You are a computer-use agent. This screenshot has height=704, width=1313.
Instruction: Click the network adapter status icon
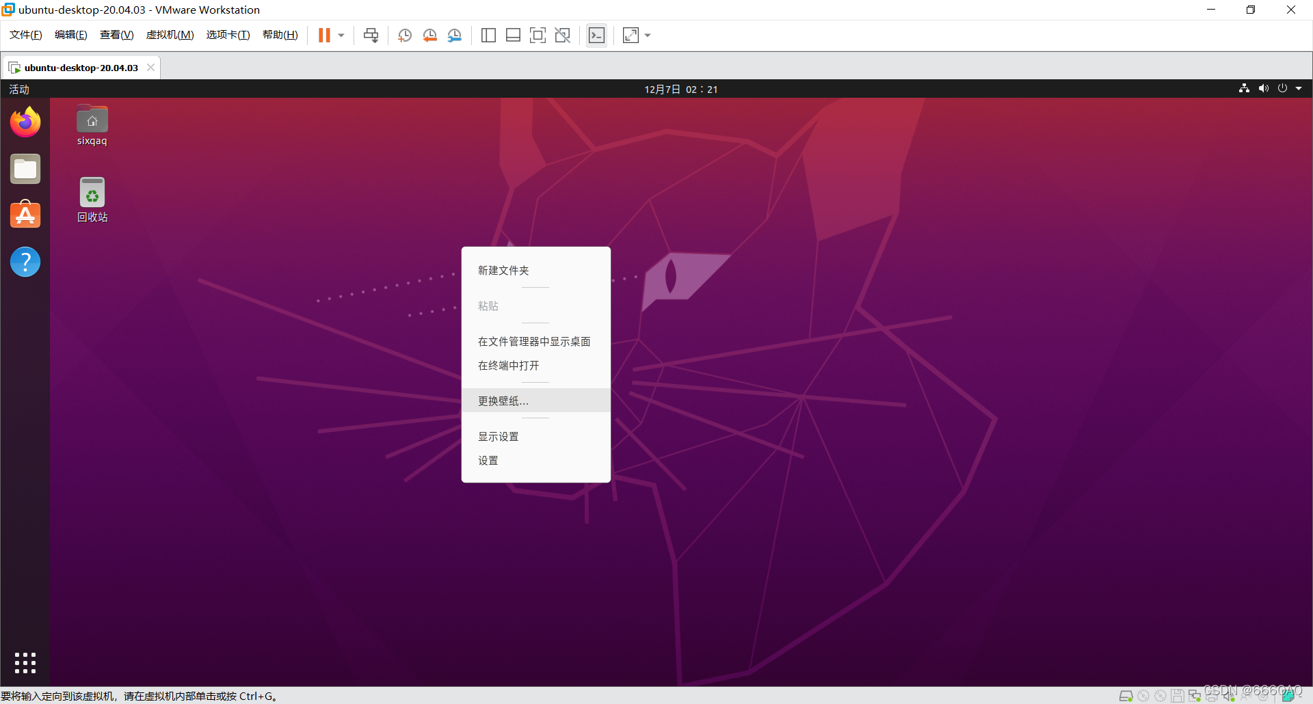point(1195,696)
